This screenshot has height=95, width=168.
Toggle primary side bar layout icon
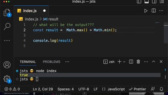point(139,2)
